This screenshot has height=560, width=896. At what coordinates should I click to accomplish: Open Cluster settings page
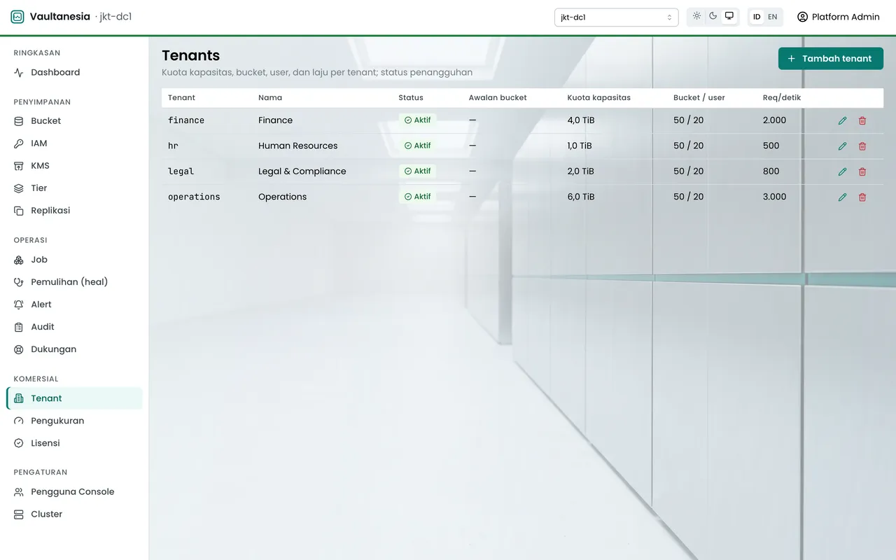[x=74, y=514]
